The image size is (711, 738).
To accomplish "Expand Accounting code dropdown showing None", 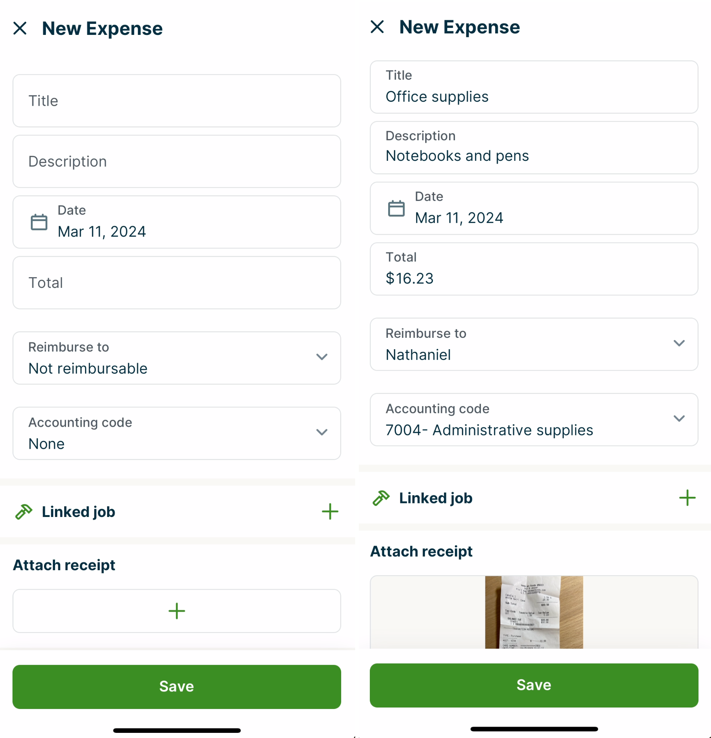I will click(x=322, y=432).
